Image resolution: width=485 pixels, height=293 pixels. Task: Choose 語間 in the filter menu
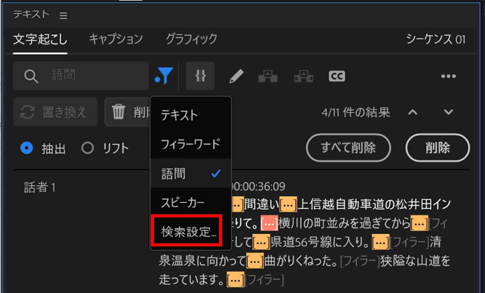point(191,173)
